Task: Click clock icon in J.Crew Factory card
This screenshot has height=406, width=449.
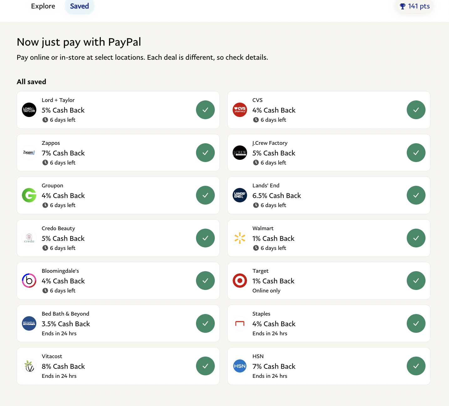Action: [256, 163]
